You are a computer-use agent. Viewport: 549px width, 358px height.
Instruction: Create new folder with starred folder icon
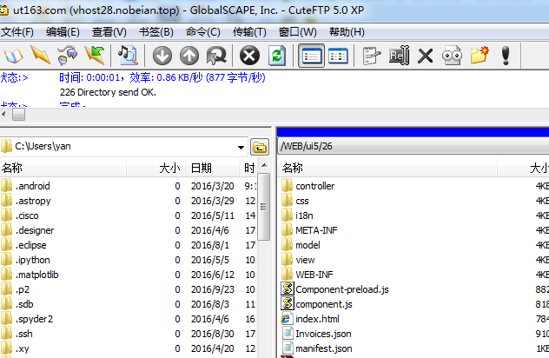(480, 55)
